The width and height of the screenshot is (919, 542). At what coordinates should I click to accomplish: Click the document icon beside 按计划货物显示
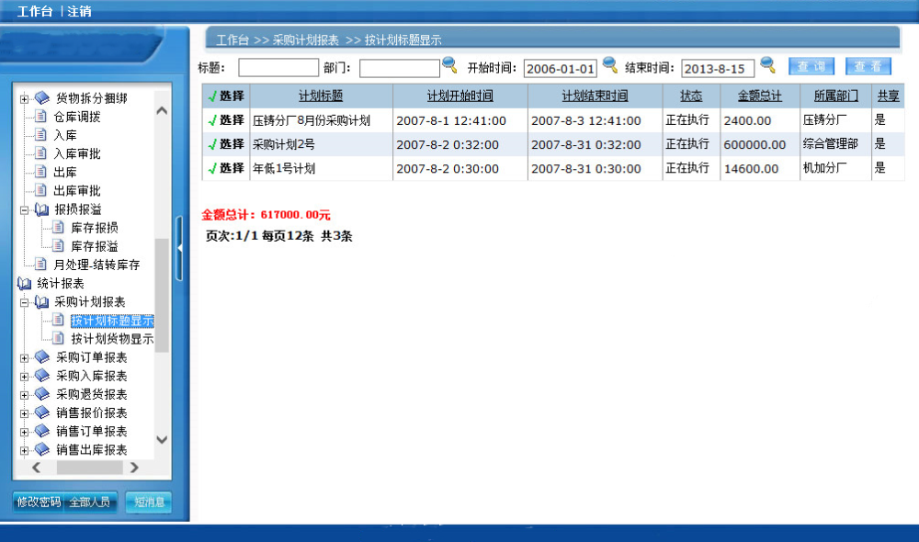[x=58, y=337]
